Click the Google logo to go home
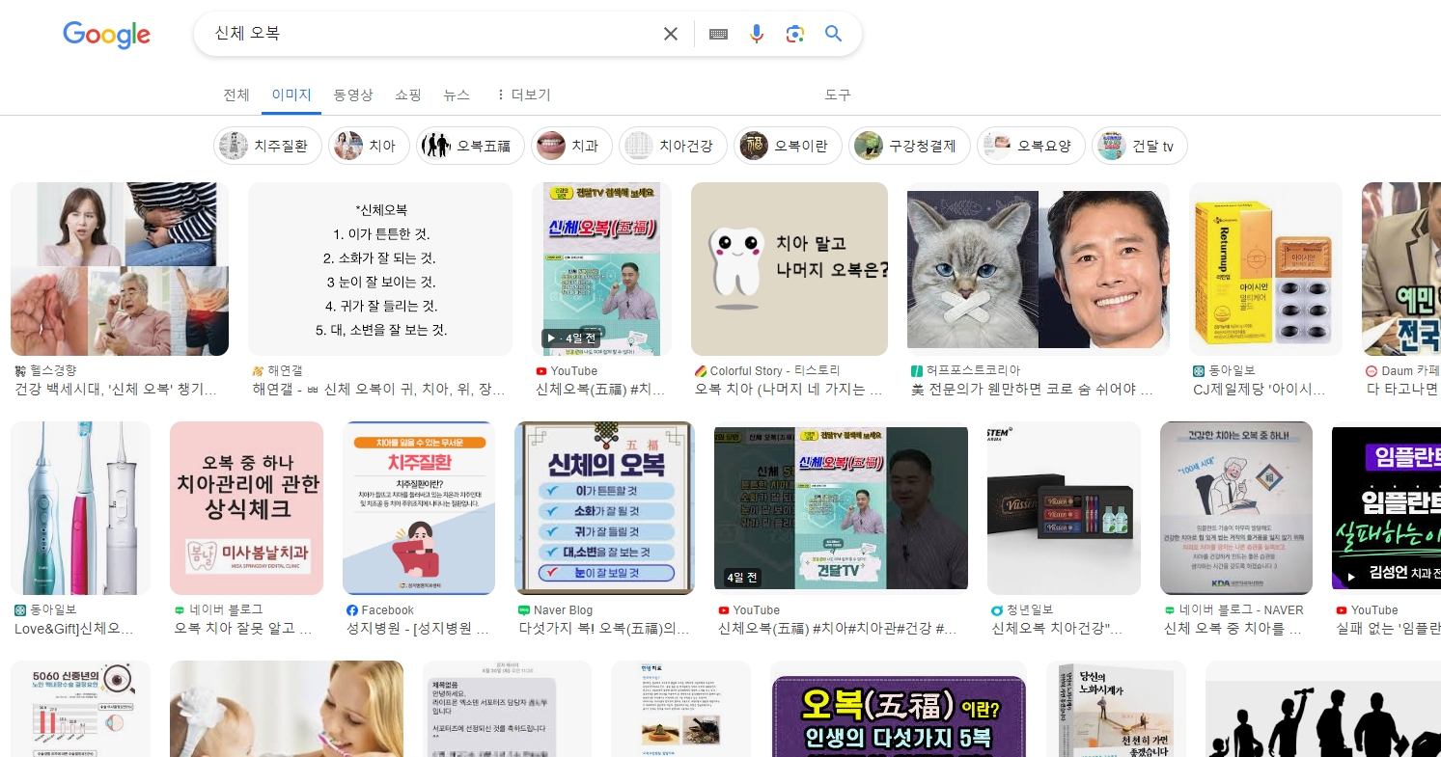This screenshot has height=757, width=1441. pyautogui.click(x=106, y=35)
